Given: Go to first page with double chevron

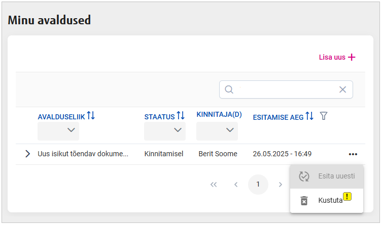Looking at the screenshot, I should (x=214, y=185).
